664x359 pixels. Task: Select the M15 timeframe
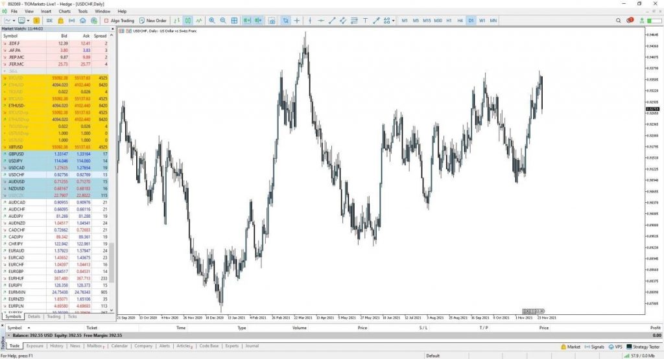click(x=427, y=20)
